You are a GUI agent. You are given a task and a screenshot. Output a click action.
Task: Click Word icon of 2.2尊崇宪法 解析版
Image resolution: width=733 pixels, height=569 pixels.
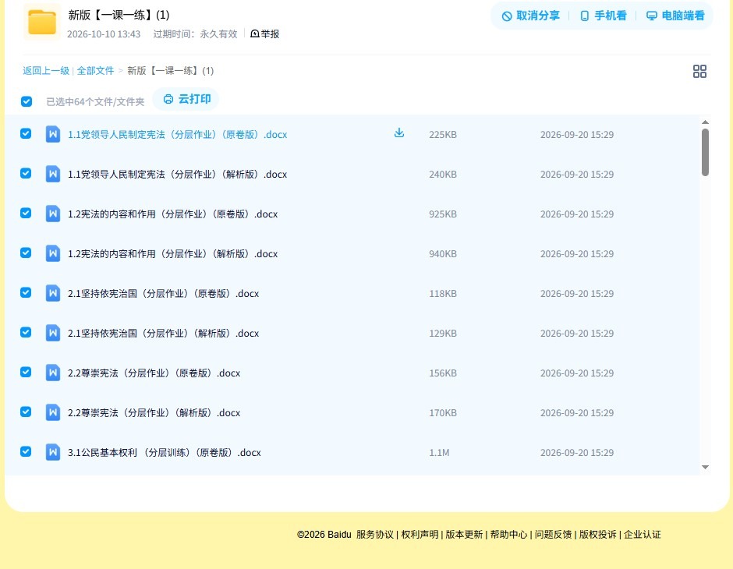tap(53, 412)
